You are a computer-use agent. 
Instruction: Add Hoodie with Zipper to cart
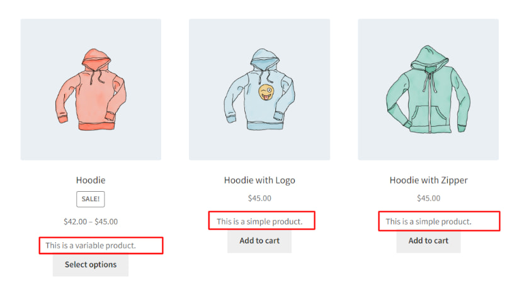(x=428, y=240)
